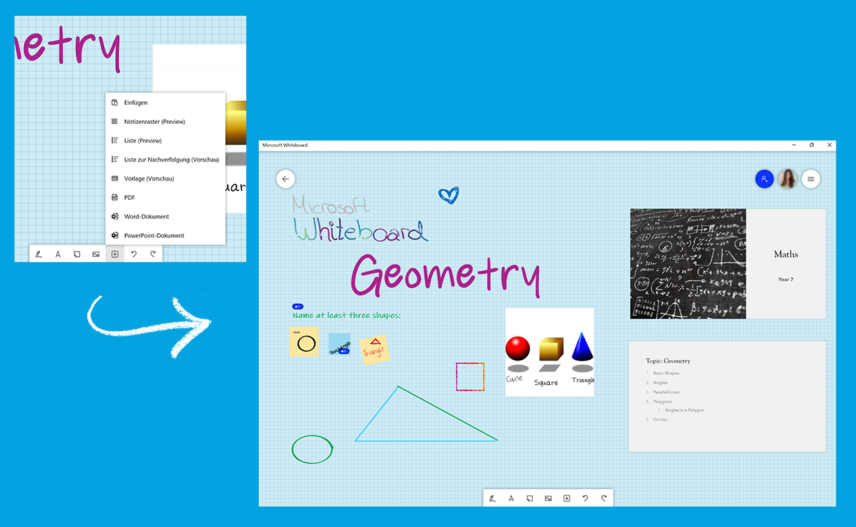Select the red-purple drawn square
856x527 pixels.
(470, 377)
